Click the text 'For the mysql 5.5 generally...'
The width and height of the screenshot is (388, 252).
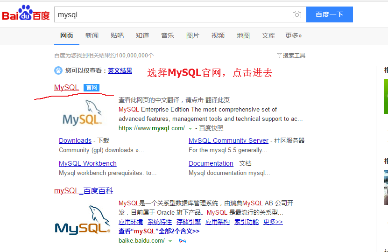click(x=228, y=150)
